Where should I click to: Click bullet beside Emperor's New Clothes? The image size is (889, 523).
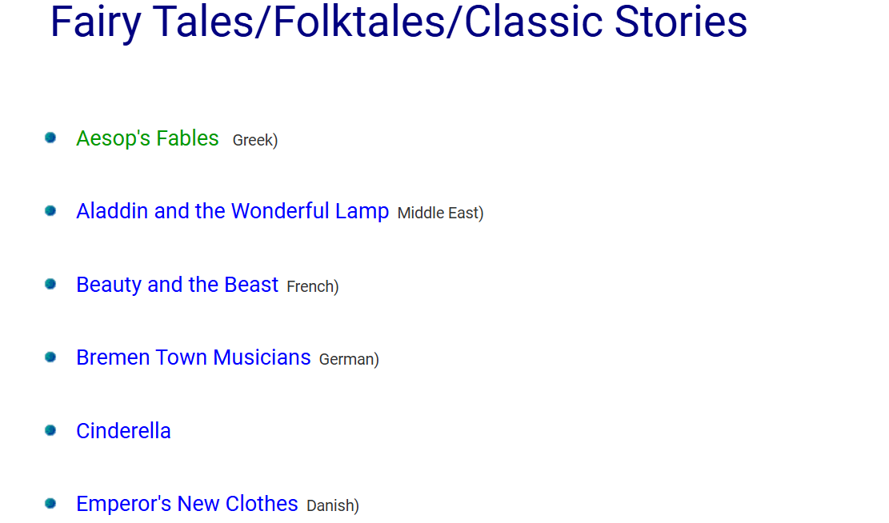click(x=50, y=503)
